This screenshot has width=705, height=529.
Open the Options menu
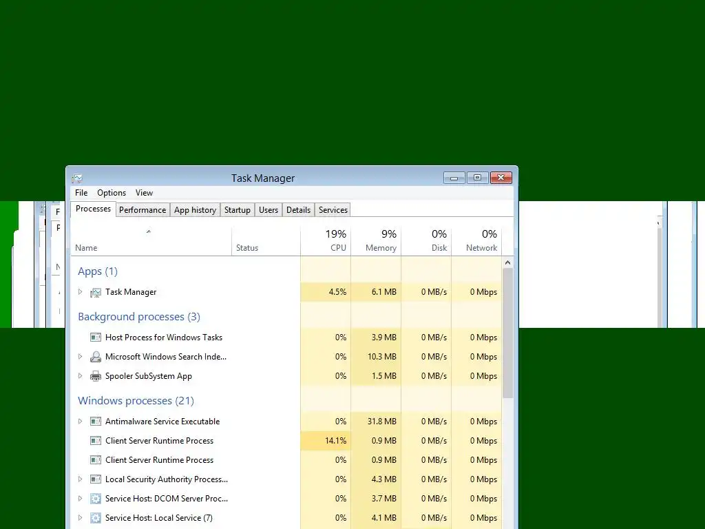click(112, 193)
